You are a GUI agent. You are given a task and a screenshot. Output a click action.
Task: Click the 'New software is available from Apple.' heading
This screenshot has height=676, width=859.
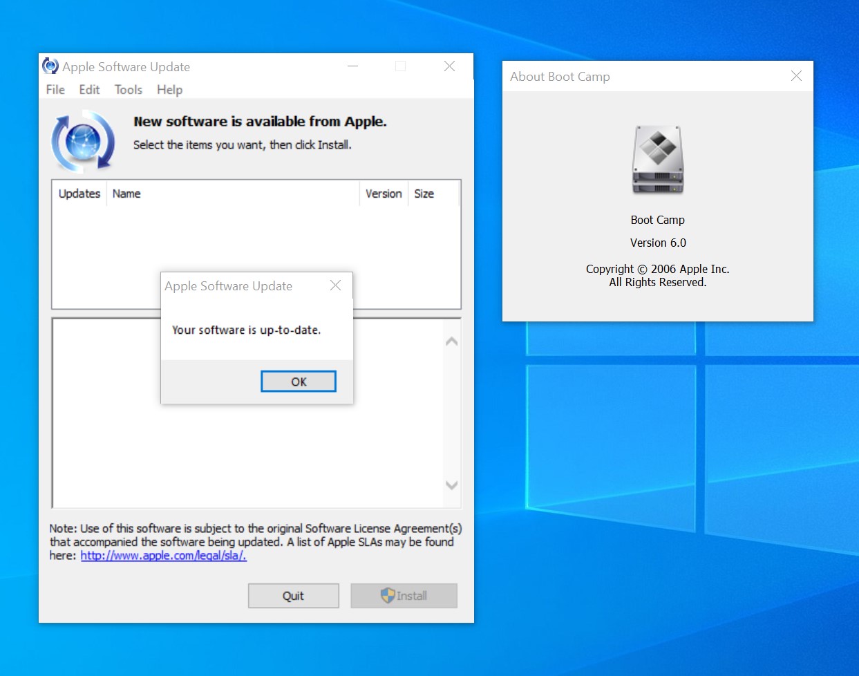pos(260,122)
